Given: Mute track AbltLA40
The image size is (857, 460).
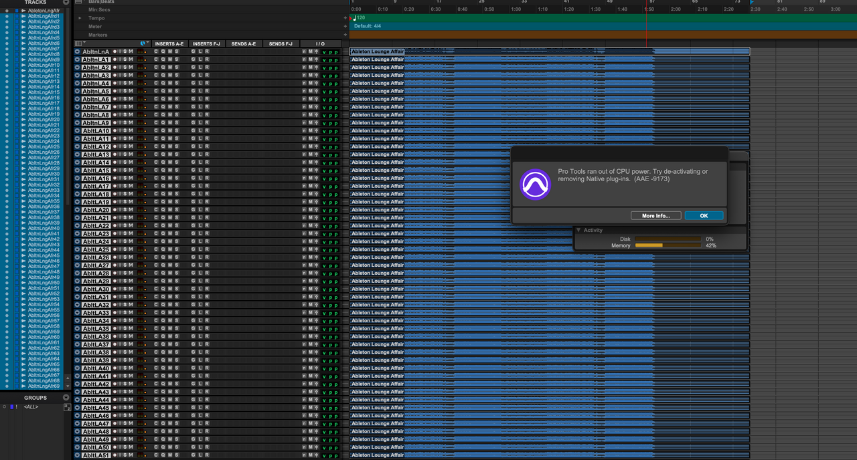Looking at the screenshot, I should tap(131, 368).
